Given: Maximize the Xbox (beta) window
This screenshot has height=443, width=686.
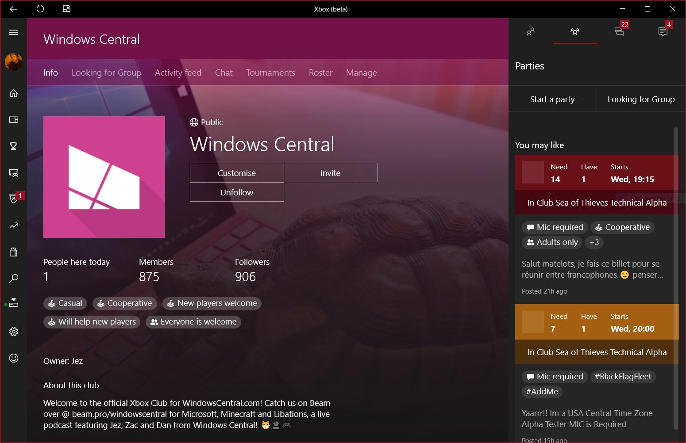Looking at the screenshot, I should (647, 9).
